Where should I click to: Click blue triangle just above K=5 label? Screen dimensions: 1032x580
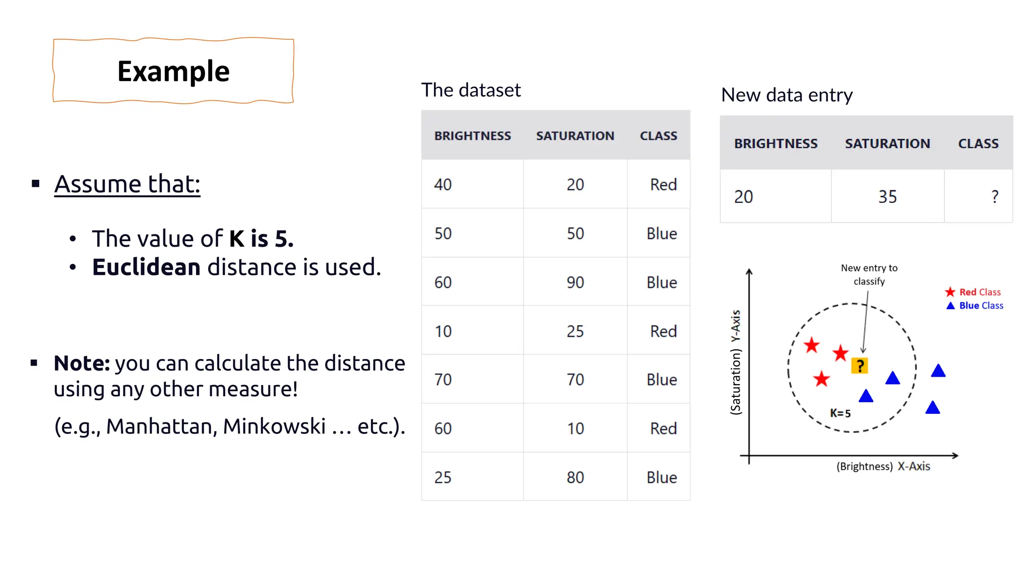[866, 396]
